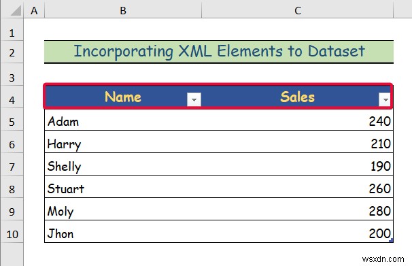Click the title cell 'Incorporating XML Elements to Dataset'
The height and width of the screenshot is (266, 412).
pos(219,51)
